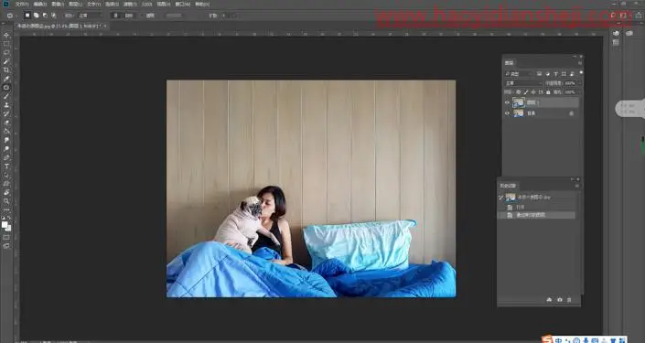Screen dimensions: 645x343
Task: Select the Gradient tool
Action: (6, 131)
